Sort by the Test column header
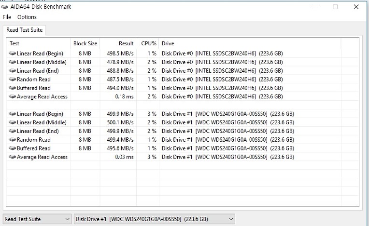The image size is (369, 226). pyautogui.click(x=38, y=44)
